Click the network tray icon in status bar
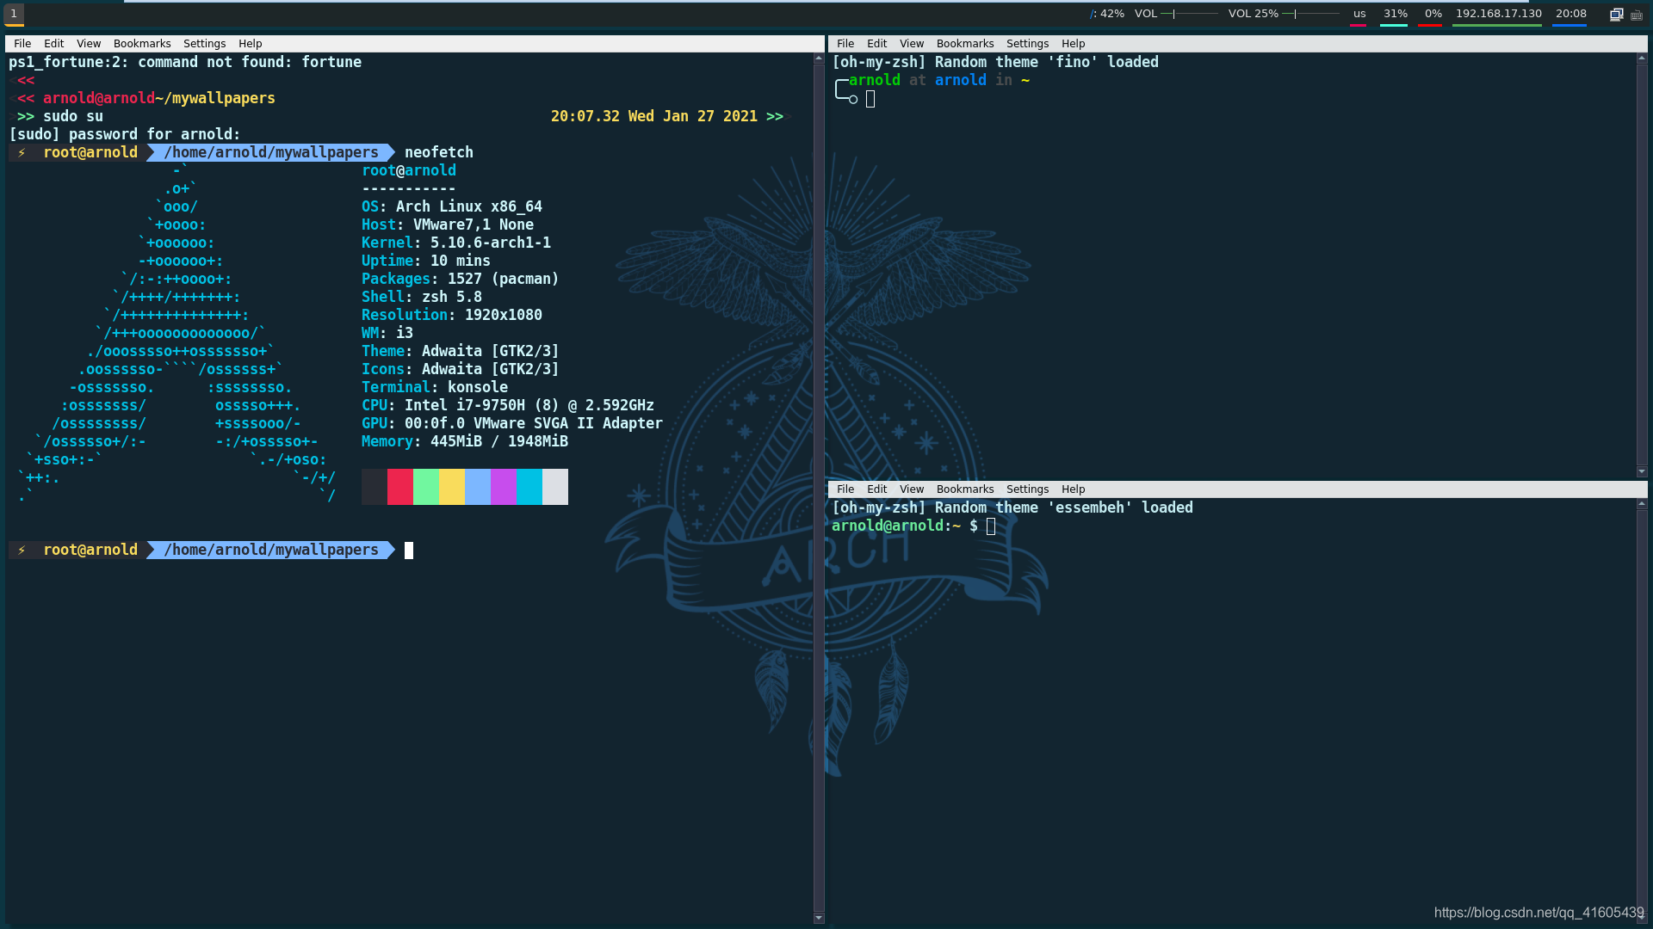The image size is (1653, 929). click(x=1616, y=14)
